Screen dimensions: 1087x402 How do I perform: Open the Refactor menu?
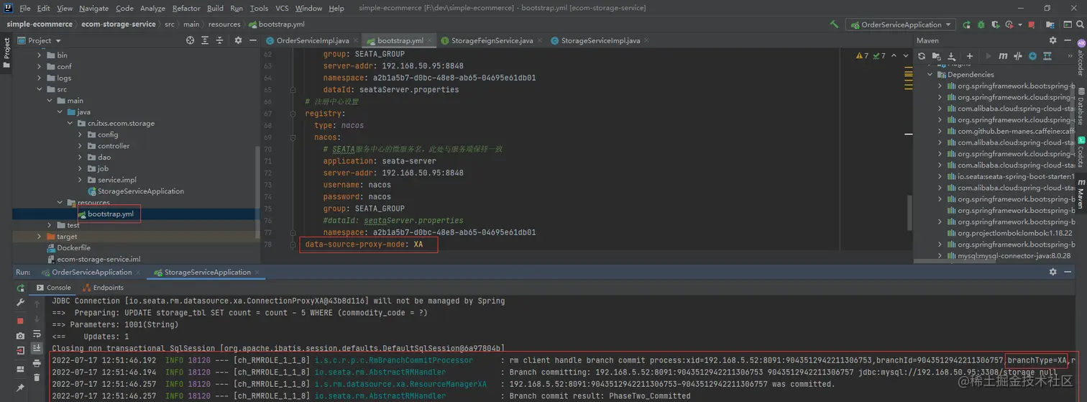click(186, 8)
